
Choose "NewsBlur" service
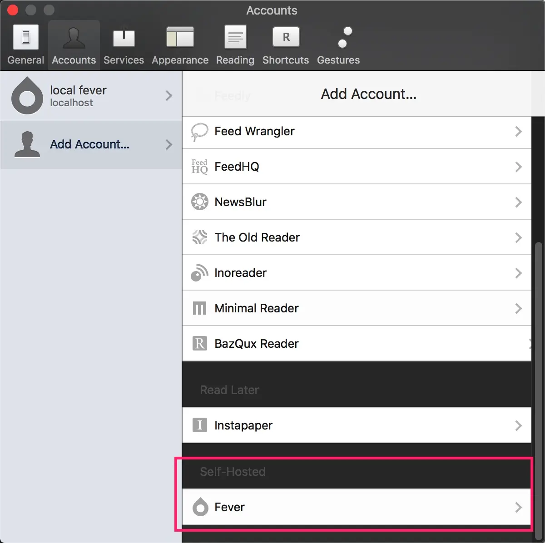tap(240, 202)
